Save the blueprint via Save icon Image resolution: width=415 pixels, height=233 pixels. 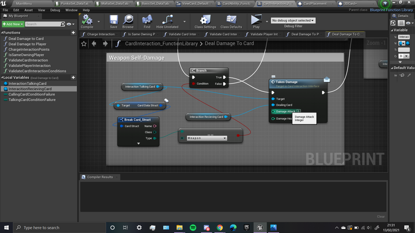click(x=113, y=20)
